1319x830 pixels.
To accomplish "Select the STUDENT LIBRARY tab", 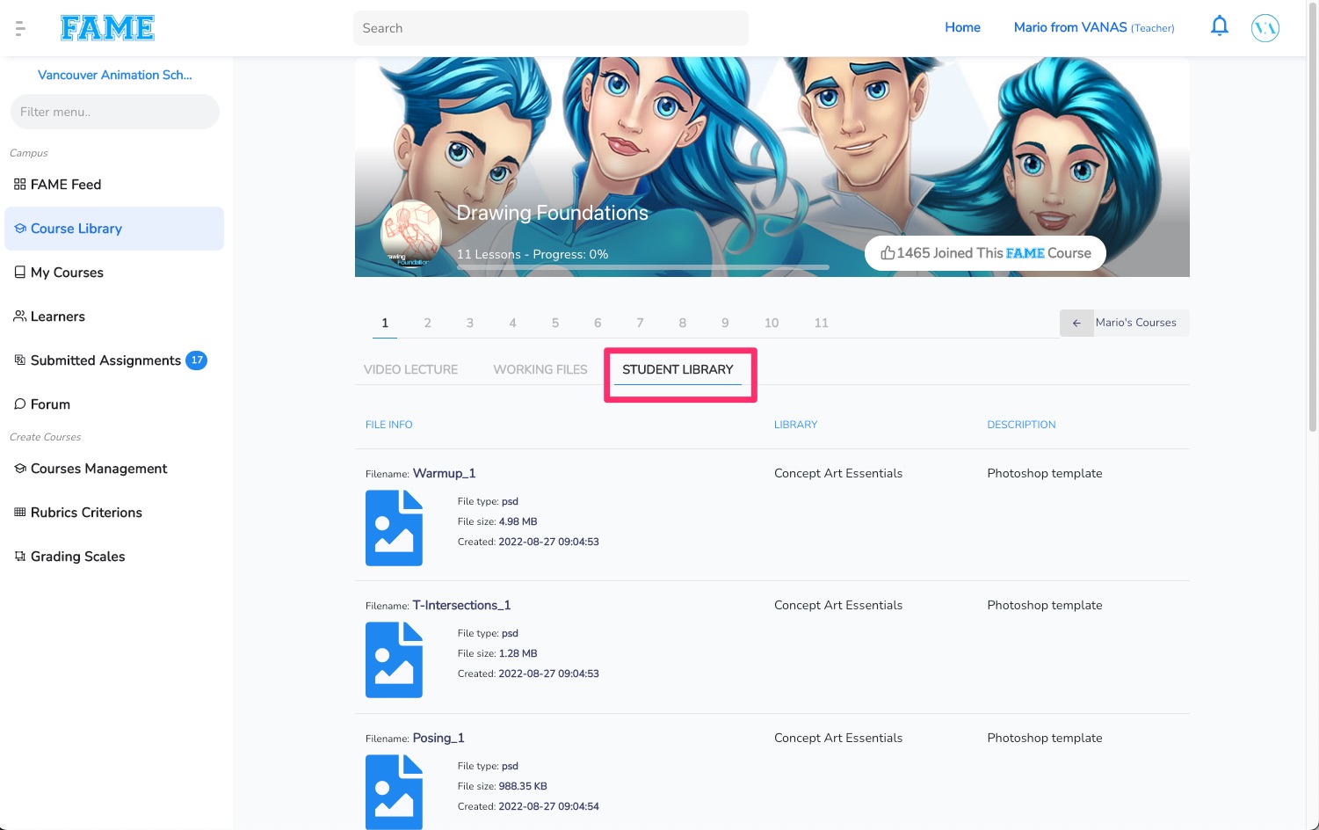I will coord(678,369).
